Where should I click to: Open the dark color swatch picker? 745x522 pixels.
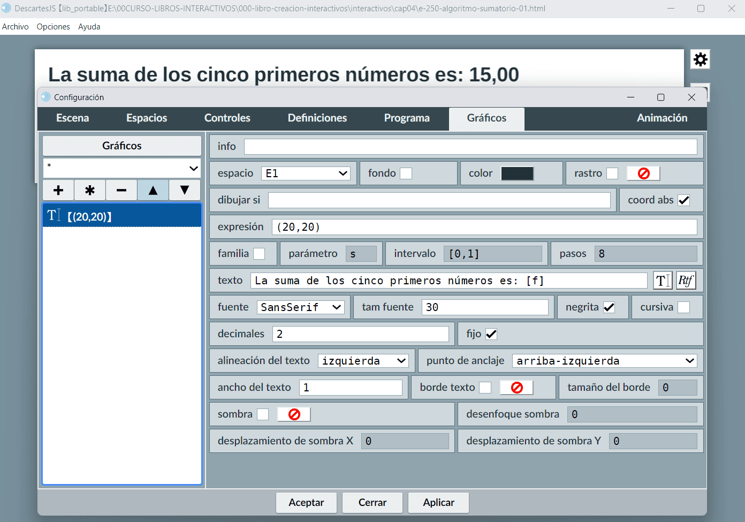(x=517, y=173)
